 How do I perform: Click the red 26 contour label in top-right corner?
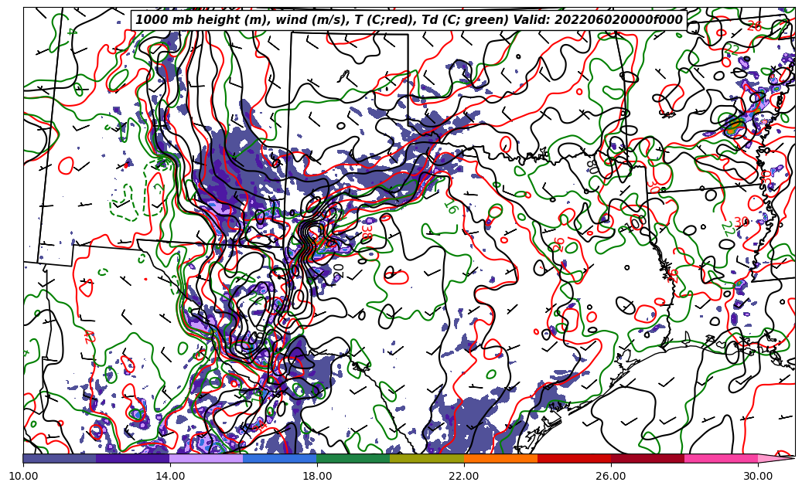[x=754, y=26]
